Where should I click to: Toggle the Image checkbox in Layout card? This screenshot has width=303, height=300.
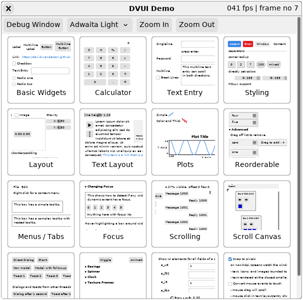point(16,115)
